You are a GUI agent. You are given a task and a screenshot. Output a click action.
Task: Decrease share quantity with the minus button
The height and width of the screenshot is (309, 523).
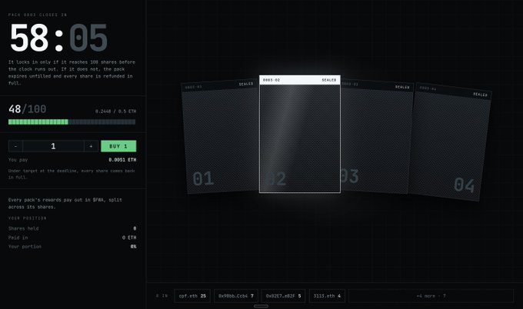15,146
